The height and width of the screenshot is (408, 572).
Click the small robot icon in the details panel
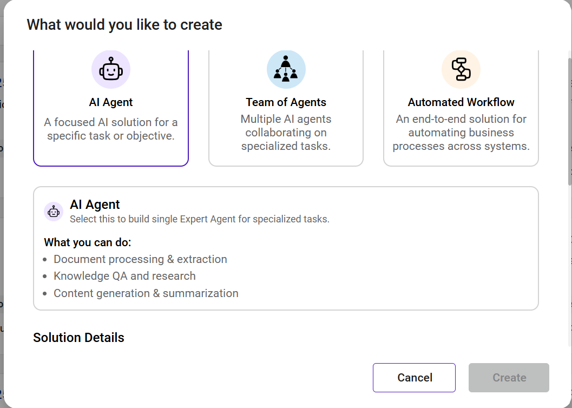point(54,212)
